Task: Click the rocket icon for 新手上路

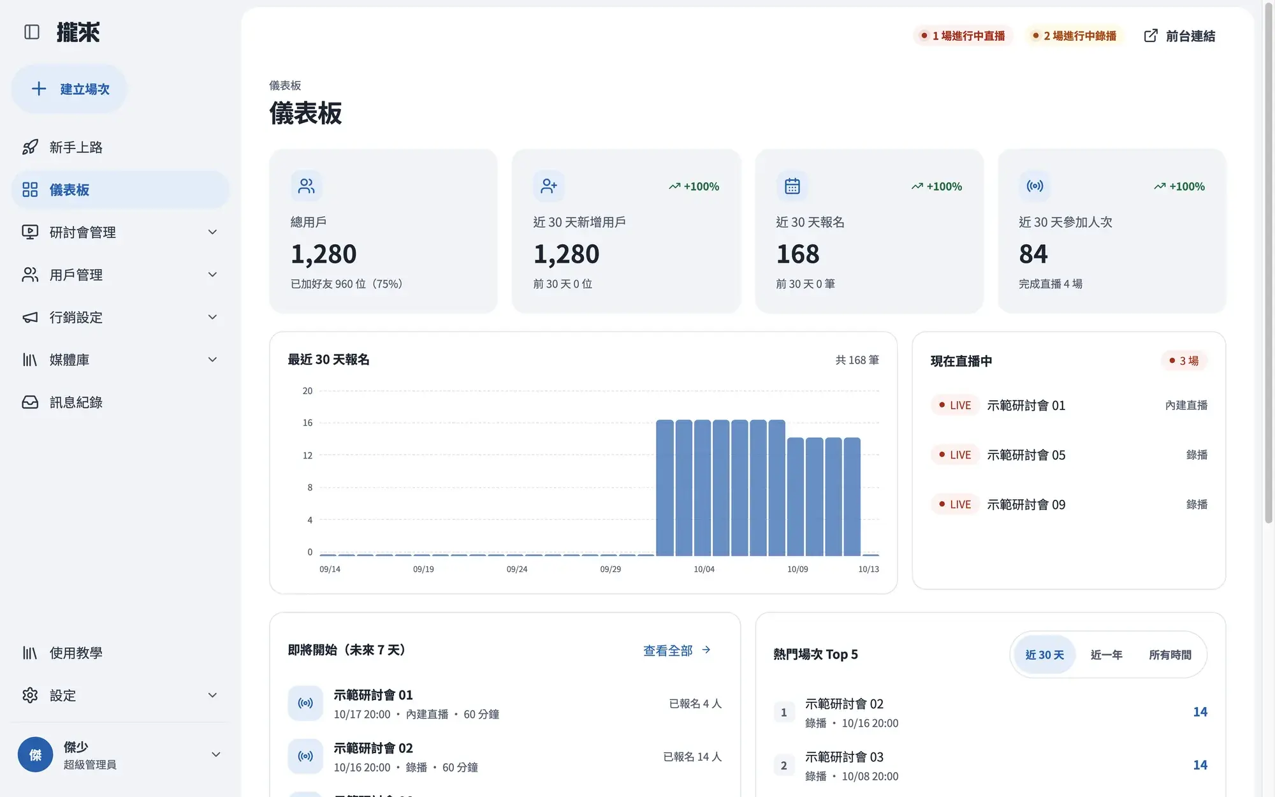Action: (x=30, y=147)
